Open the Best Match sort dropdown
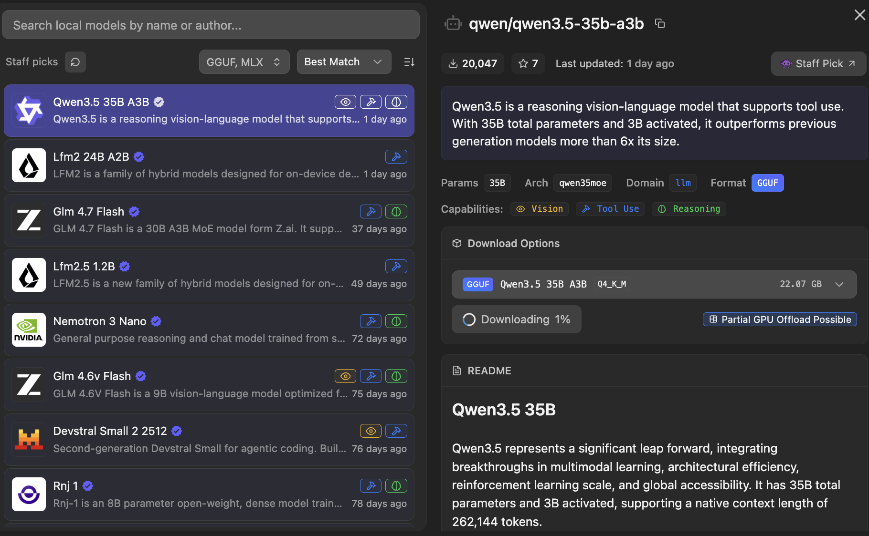The width and height of the screenshot is (869, 536). [x=344, y=62]
